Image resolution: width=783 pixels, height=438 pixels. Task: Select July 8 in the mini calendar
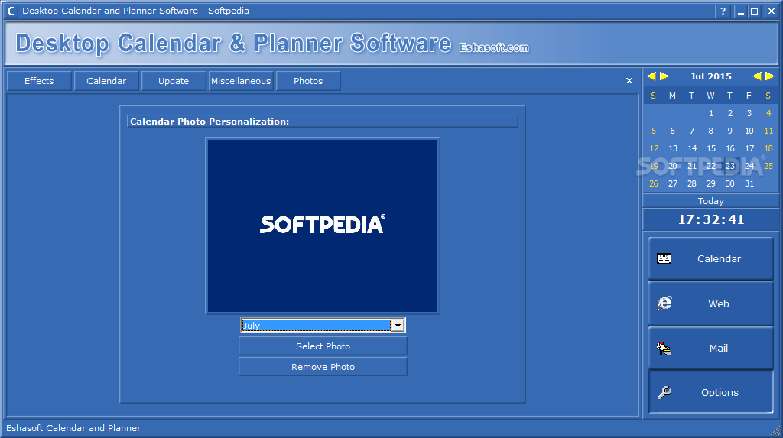tap(710, 131)
